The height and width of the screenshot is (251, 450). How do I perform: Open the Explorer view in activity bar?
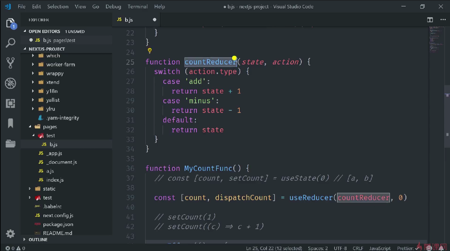pyautogui.click(x=10, y=23)
